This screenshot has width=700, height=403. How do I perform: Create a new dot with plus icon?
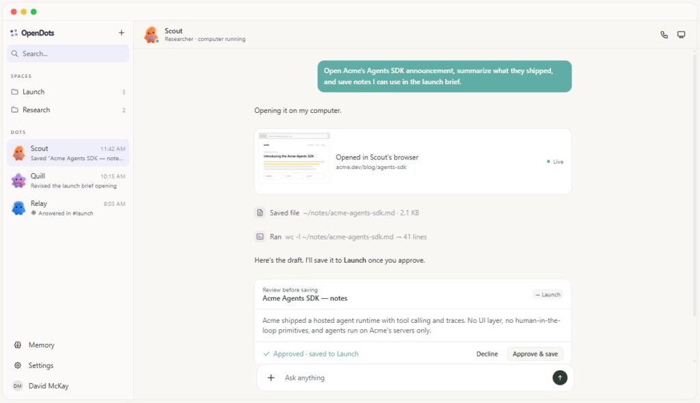point(122,33)
